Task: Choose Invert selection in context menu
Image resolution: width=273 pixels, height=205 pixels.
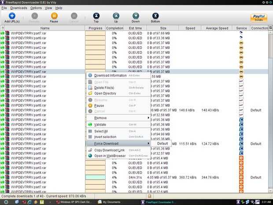Action: coord(118,137)
